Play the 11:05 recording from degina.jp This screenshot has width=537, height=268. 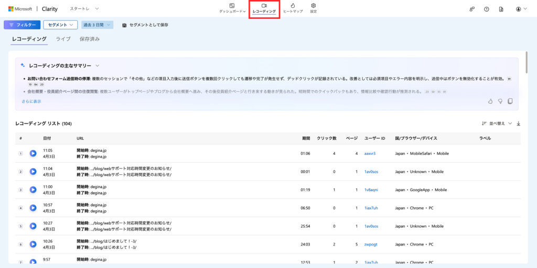[33, 153]
